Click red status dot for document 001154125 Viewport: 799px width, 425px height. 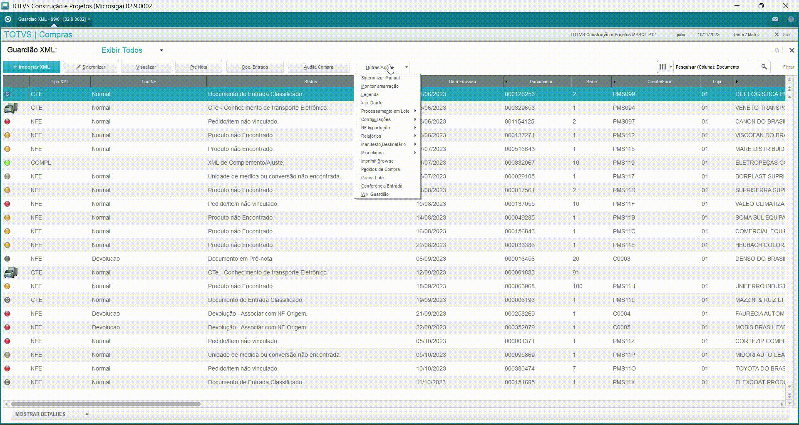click(x=7, y=122)
